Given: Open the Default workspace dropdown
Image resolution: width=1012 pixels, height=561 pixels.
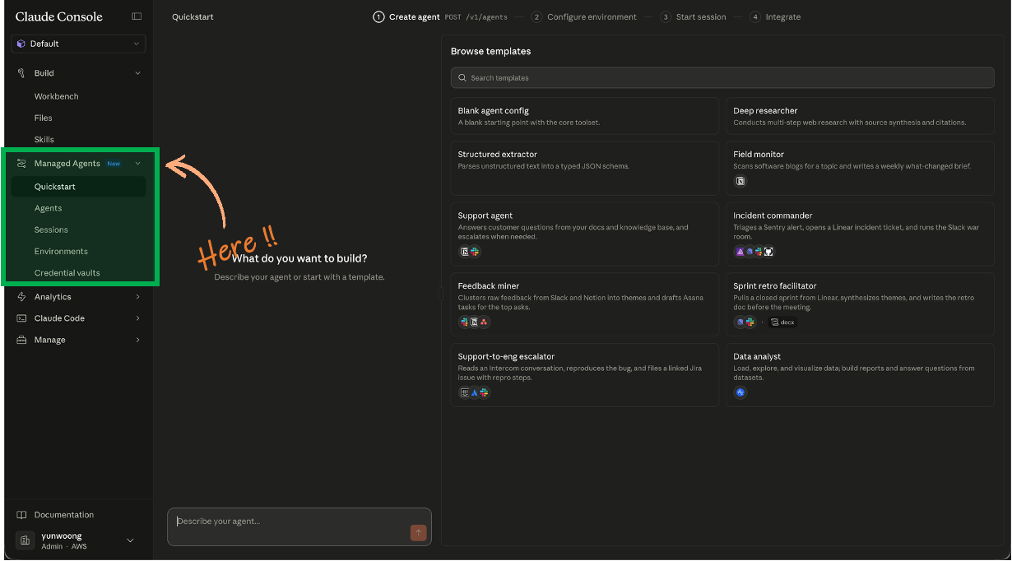Looking at the screenshot, I should pyautogui.click(x=79, y=44).
